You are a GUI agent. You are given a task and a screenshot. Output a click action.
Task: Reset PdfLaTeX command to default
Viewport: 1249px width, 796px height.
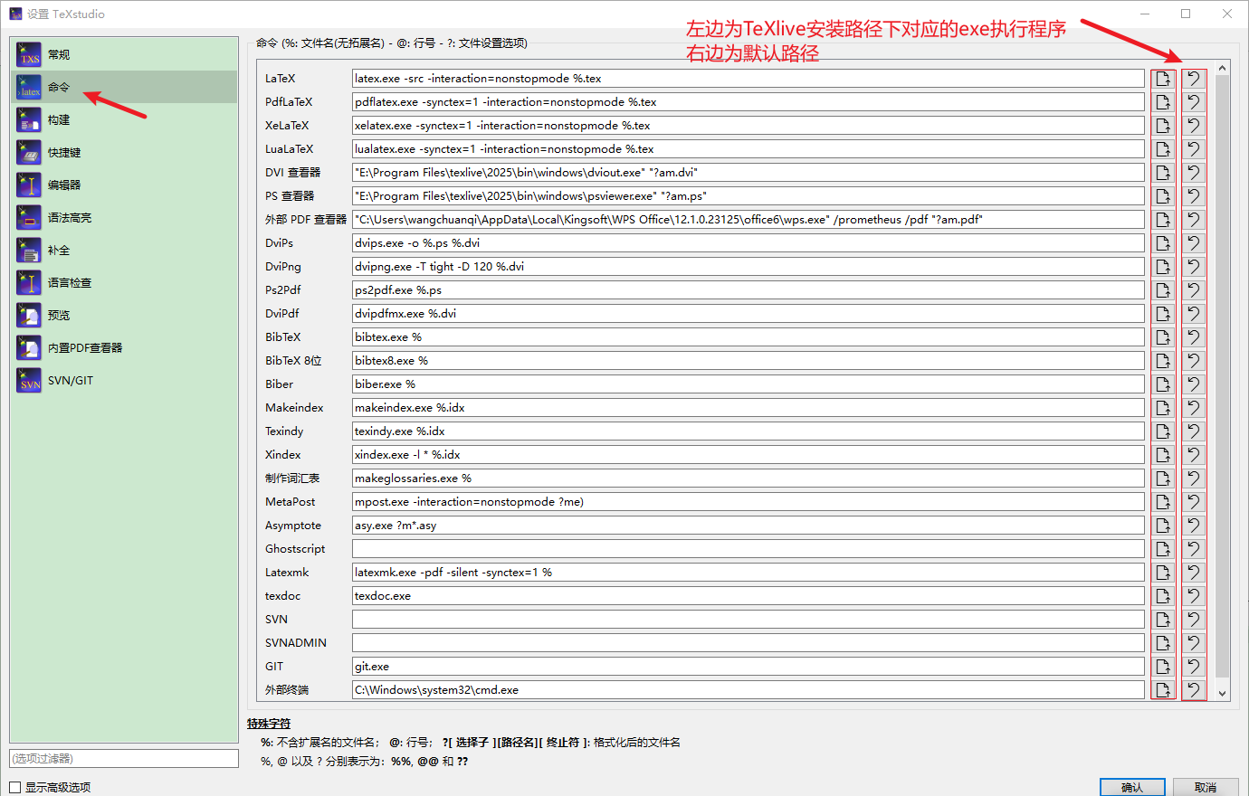pos(1193,101)
